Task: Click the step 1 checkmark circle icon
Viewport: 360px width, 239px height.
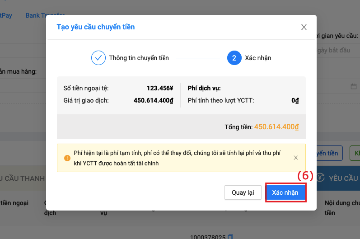Action: (x=98, y=58)
